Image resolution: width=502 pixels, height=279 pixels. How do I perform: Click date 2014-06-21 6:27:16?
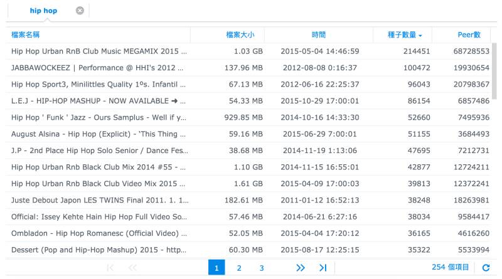(x=320, y=217)
